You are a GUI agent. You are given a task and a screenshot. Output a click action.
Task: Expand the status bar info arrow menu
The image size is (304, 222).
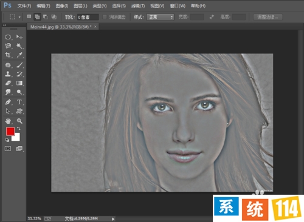113,219
